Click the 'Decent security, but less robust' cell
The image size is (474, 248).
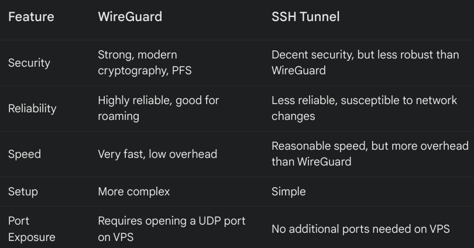(x=356, y=63)
